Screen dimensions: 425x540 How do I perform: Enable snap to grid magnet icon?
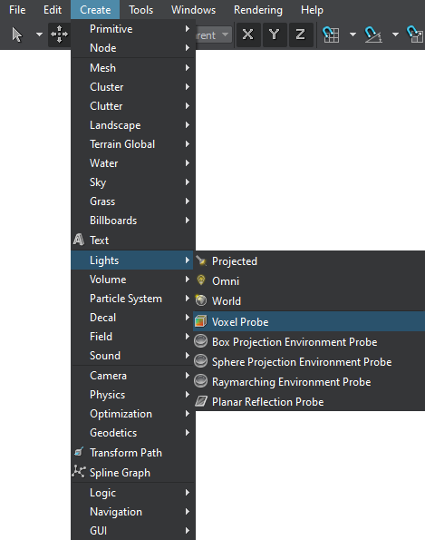point(331,34)
